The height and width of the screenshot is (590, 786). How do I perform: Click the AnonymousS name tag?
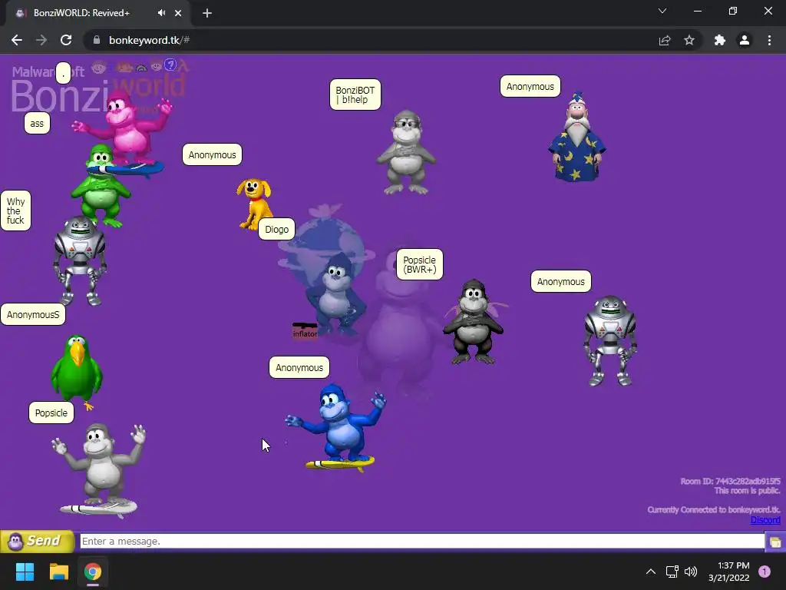(x=33, y=314)
